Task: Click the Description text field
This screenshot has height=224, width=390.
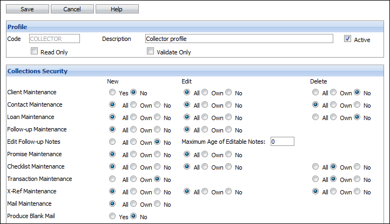Action: coord(239,39)
